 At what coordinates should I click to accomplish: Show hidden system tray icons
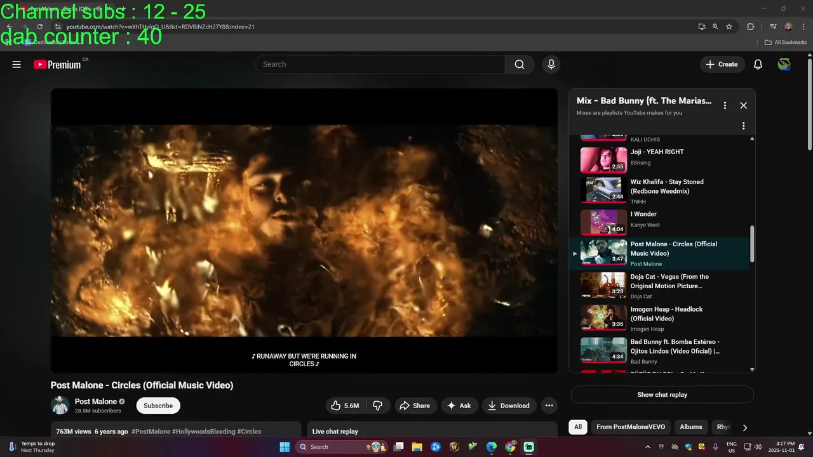point(648,447)
